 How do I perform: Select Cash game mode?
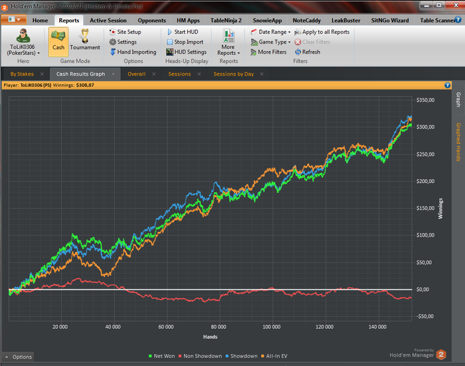coord(58,42)
